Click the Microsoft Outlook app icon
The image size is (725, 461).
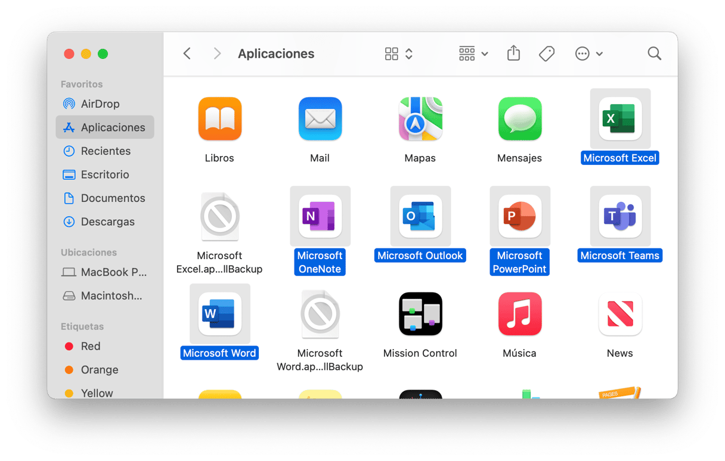pos(420,216)
